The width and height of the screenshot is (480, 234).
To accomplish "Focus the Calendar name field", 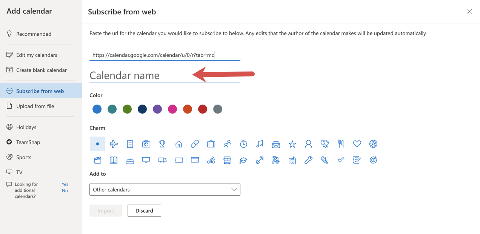I will [165, 75].
